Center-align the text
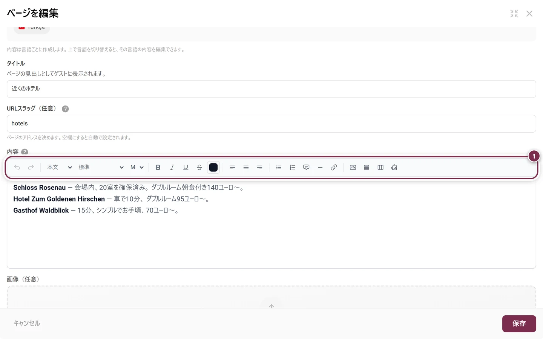Screen dimensions: 543x339 [x=246, y=168]
